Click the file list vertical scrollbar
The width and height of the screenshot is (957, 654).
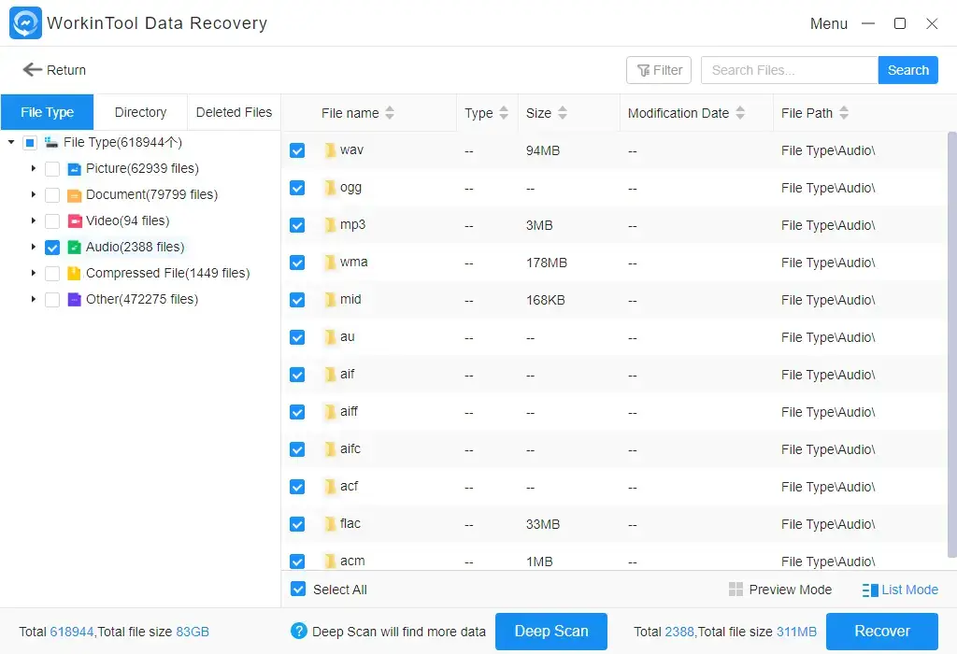(951, 345)
